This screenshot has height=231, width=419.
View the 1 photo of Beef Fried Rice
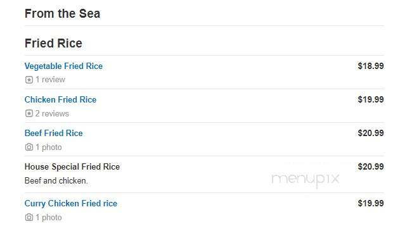pos(49,147)
